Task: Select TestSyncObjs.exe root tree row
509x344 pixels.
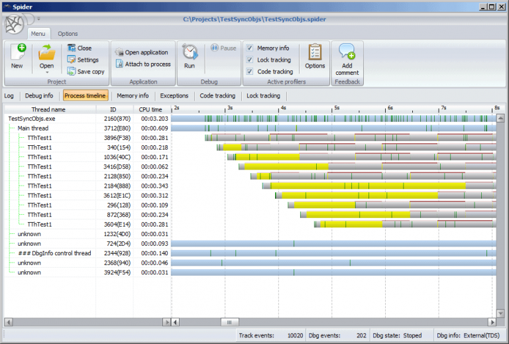Action: click(x=32, y=119)
